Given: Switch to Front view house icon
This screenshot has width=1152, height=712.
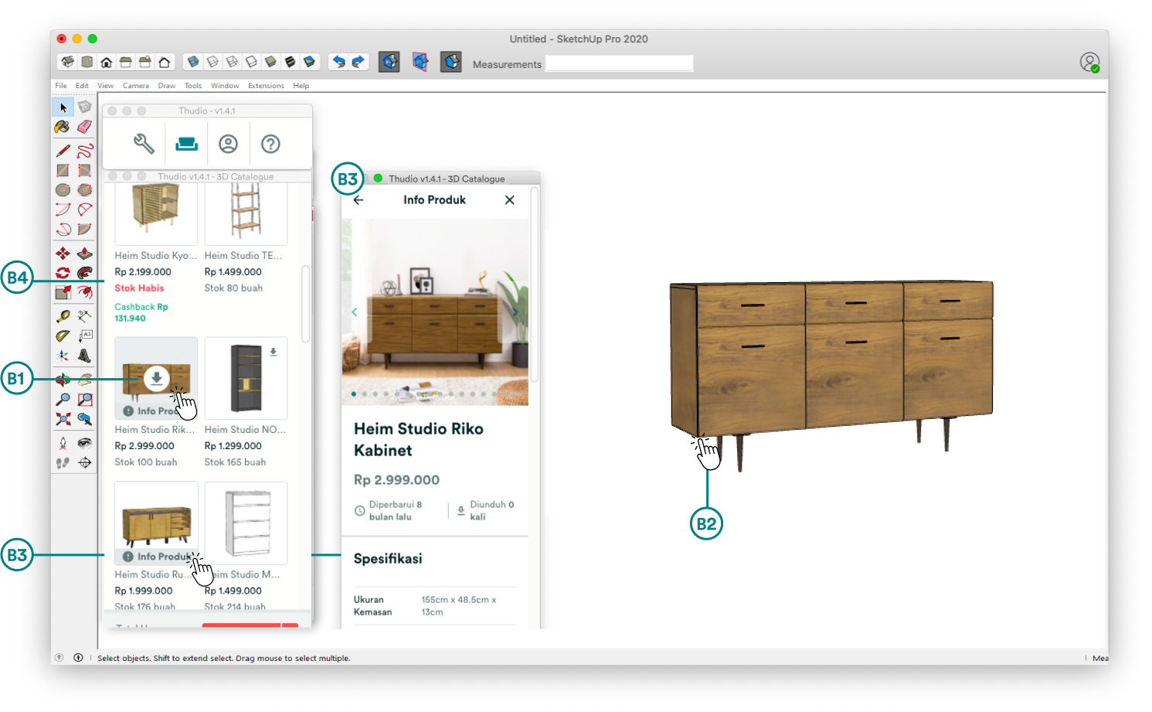Looking at the screenshot, I should click(106, 62).
